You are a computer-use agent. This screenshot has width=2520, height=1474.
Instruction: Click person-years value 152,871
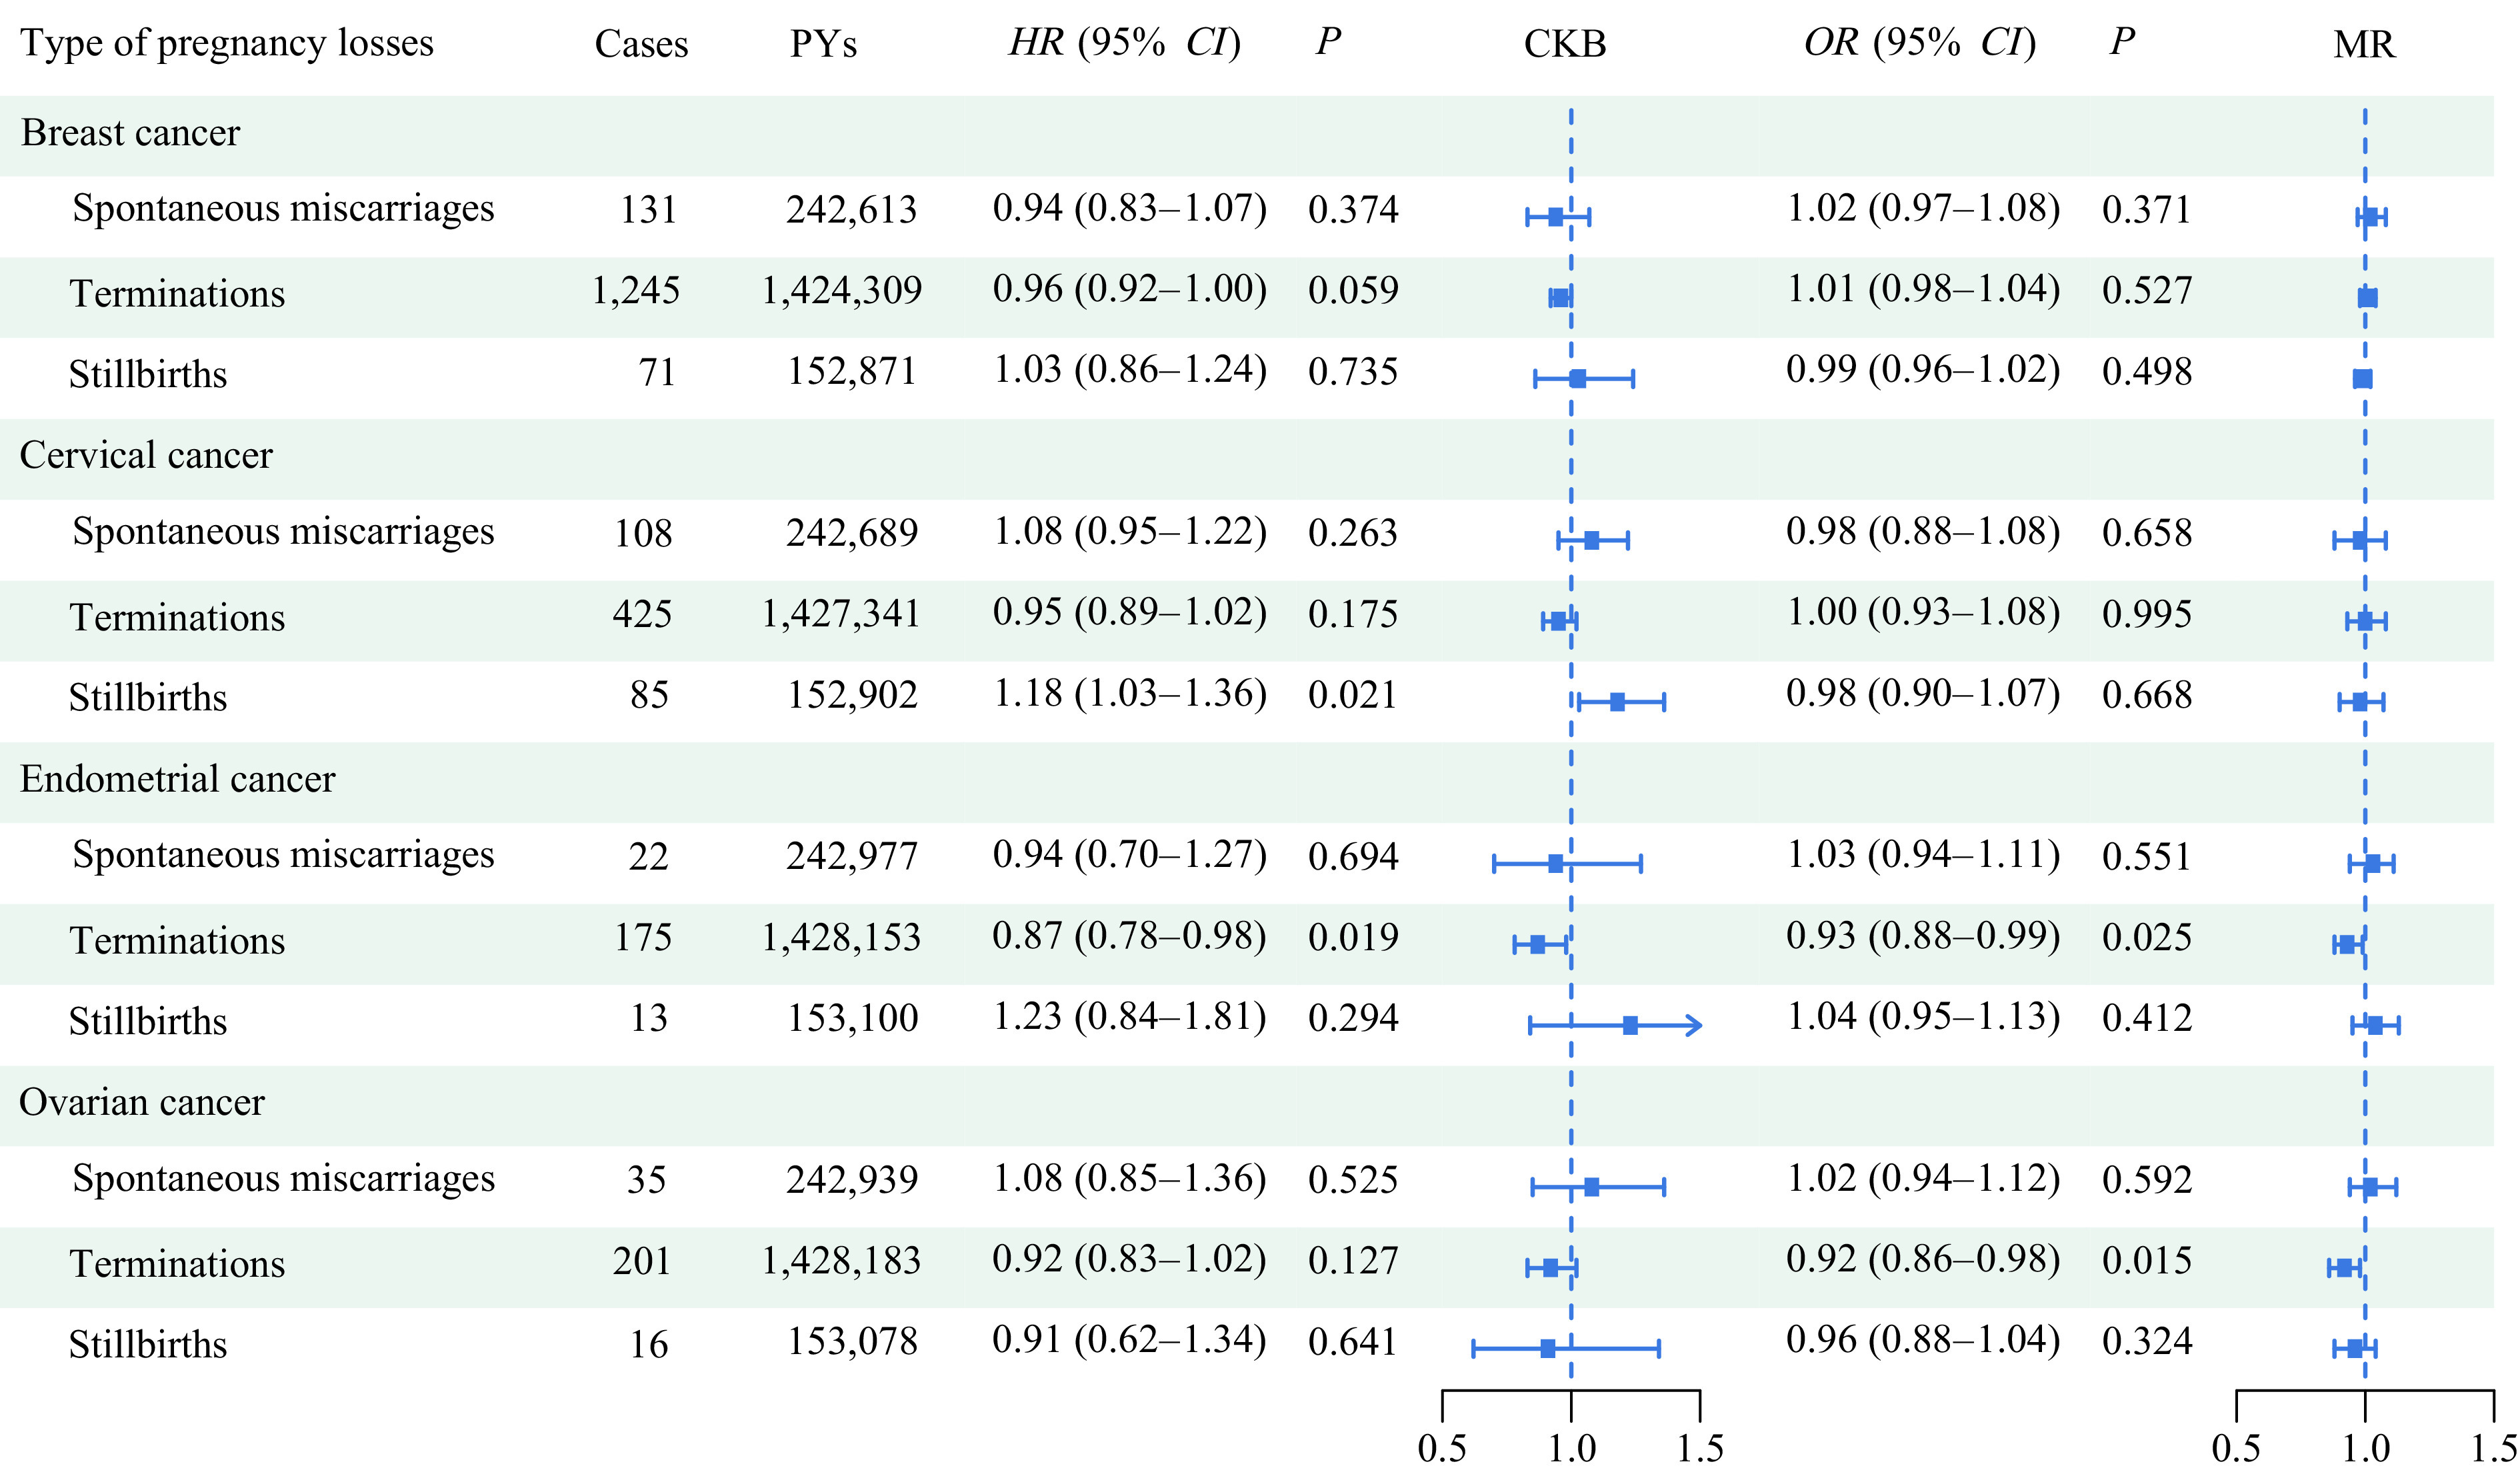852,372
